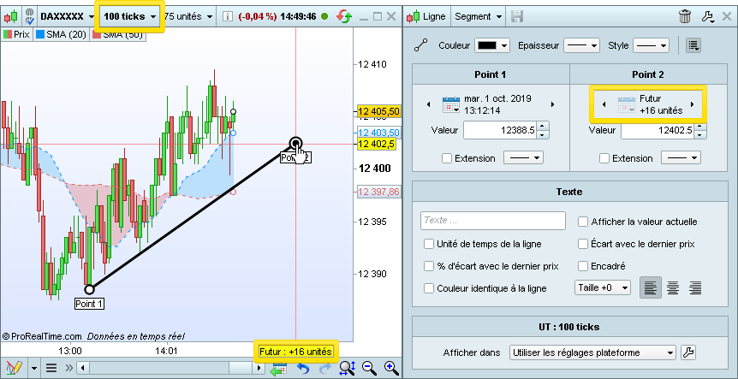Open the Point 1 calendar date picker
Image resolution: width=738 pixels, height=379 pixels.
pos(450,104)
